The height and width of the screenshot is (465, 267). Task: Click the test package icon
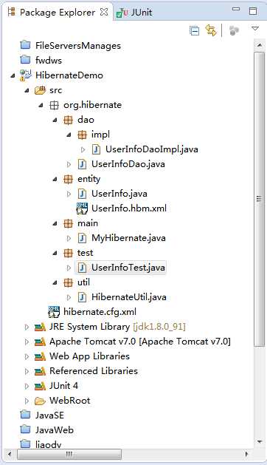click(68, 253)
